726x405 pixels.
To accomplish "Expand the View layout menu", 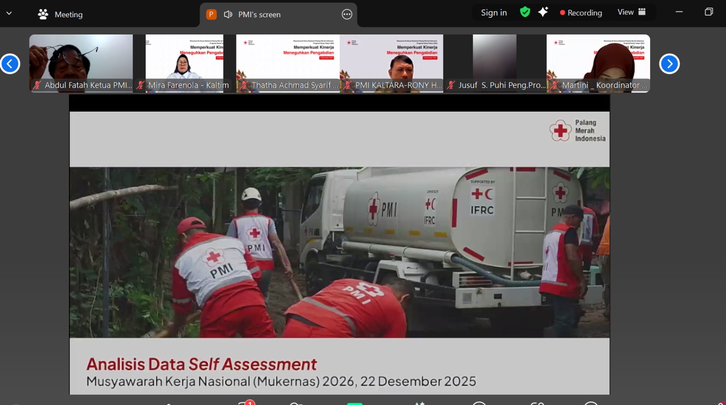I will pyautogui.click(x=631, y=12).
